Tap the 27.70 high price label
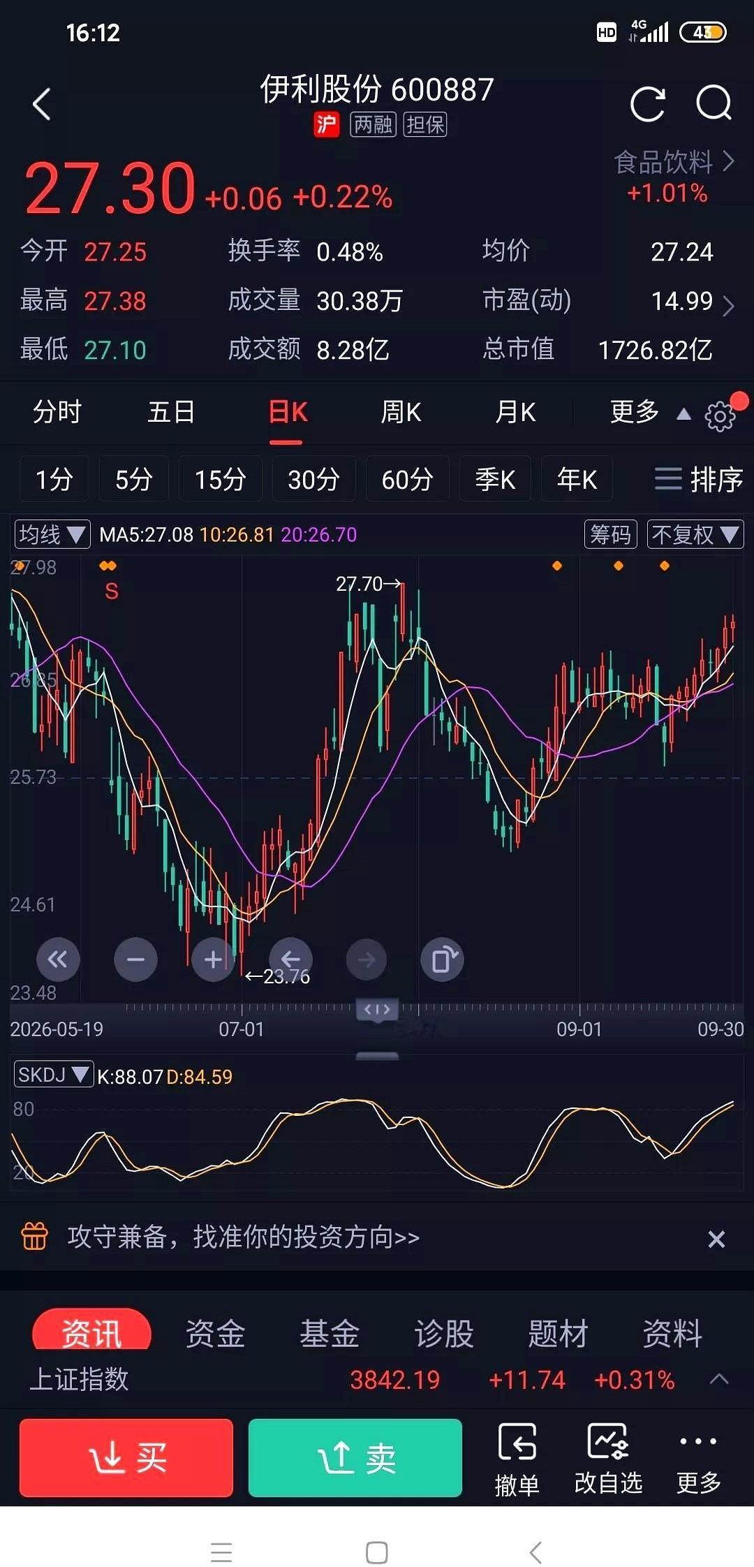This screenshot has height=1567, width=754. point(368,584)
